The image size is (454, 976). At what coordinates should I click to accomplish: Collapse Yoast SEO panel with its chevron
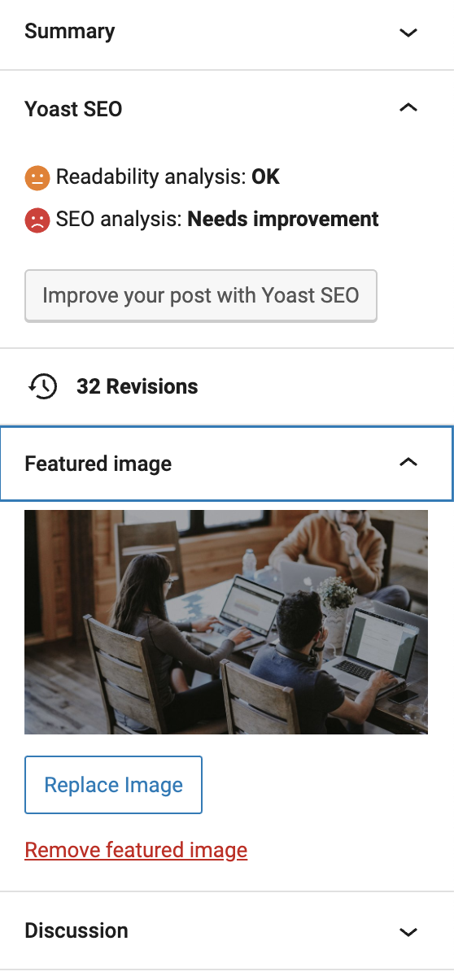(x=408, y=107)
